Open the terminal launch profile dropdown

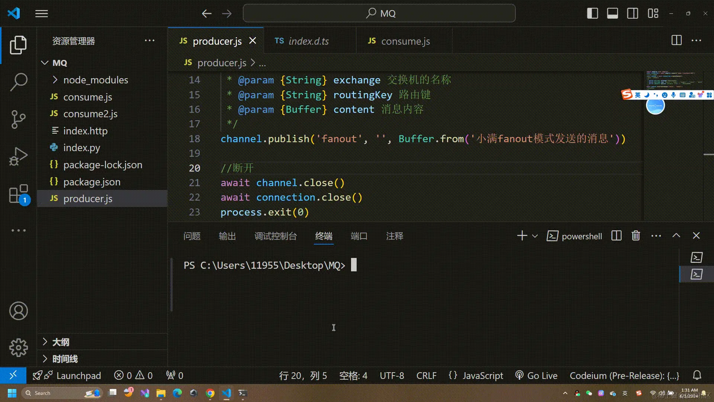[535, 236]
